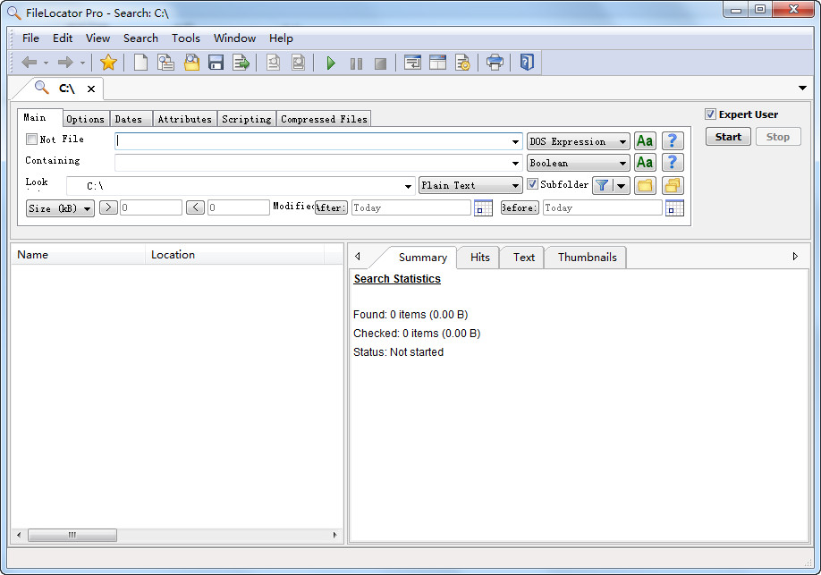Toggle the Before: date filter button

click(x=520, y=207)
